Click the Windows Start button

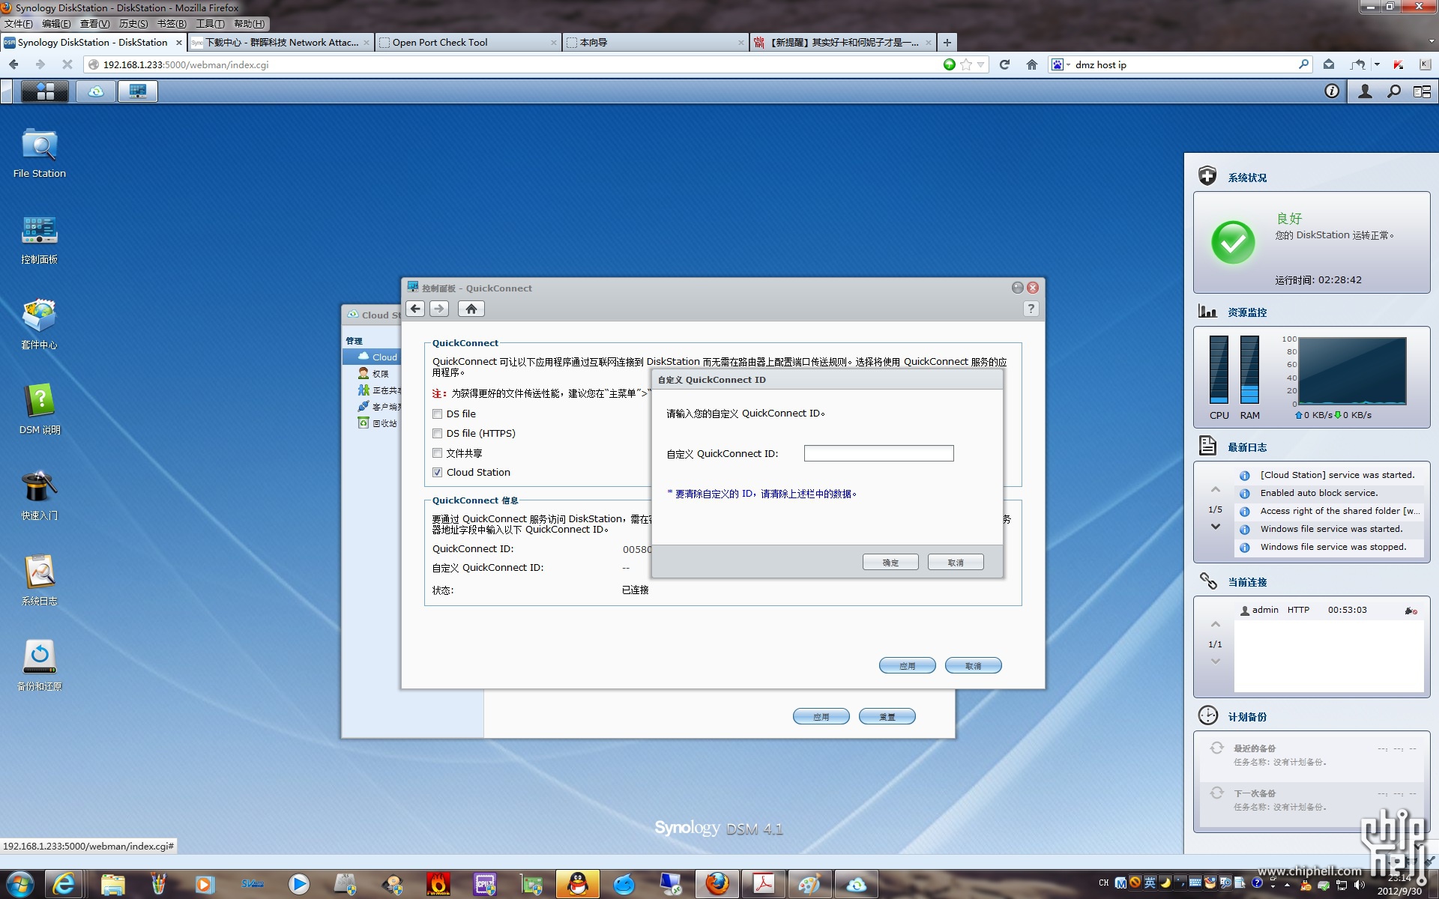pyautogui.click(x=19, y=885)
